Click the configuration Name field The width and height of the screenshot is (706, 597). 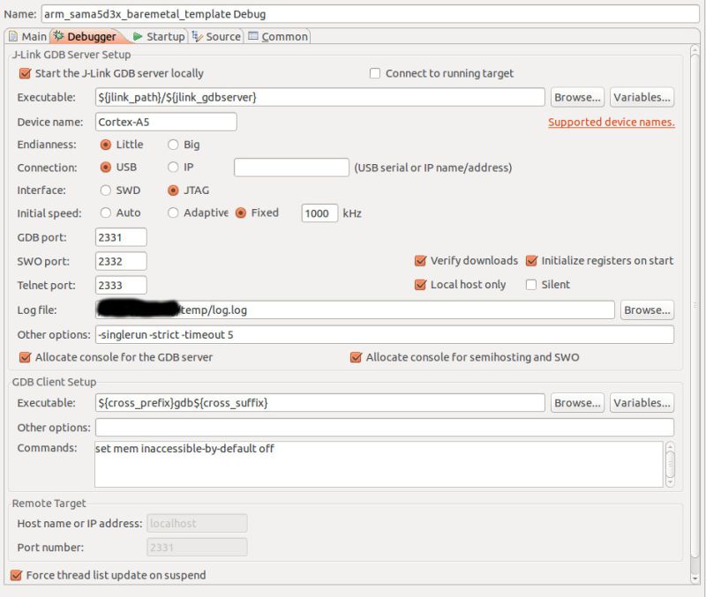pos(370,14)
